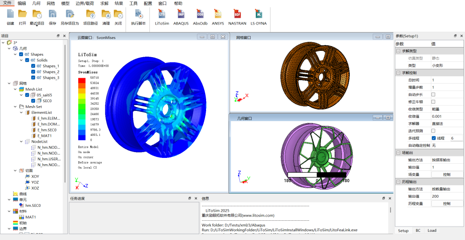Open the 文件 menu
Viewport: 465px width, 240px height.
[7, 3]
